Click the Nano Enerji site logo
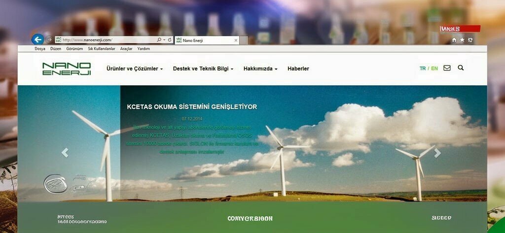This screenshot has height=233, width=505. [67, 69]
